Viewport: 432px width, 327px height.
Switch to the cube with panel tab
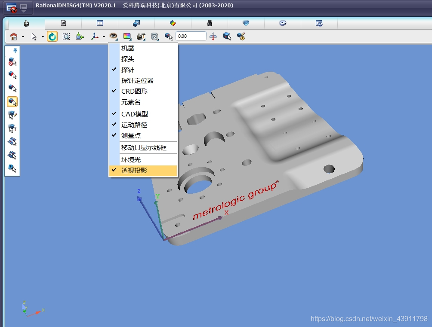[x=136, y=23]
